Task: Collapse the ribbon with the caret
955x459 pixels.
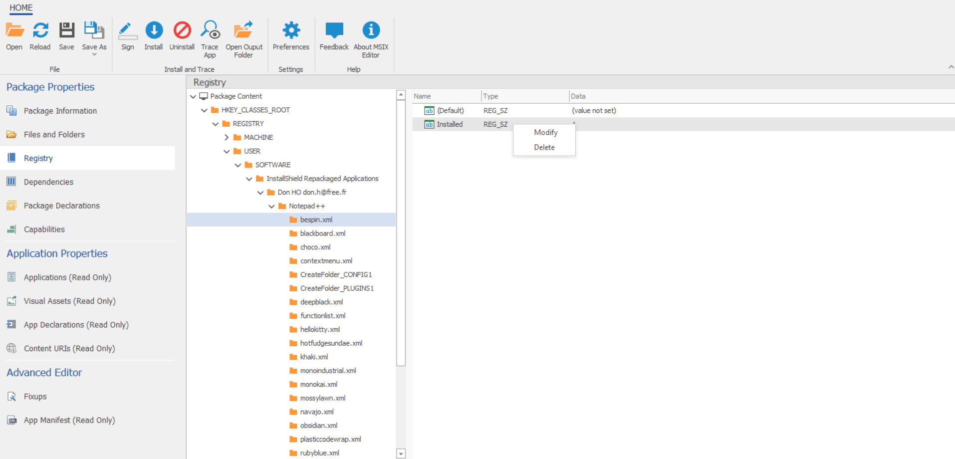Action: pyautogui.click(x=951, y=67)
